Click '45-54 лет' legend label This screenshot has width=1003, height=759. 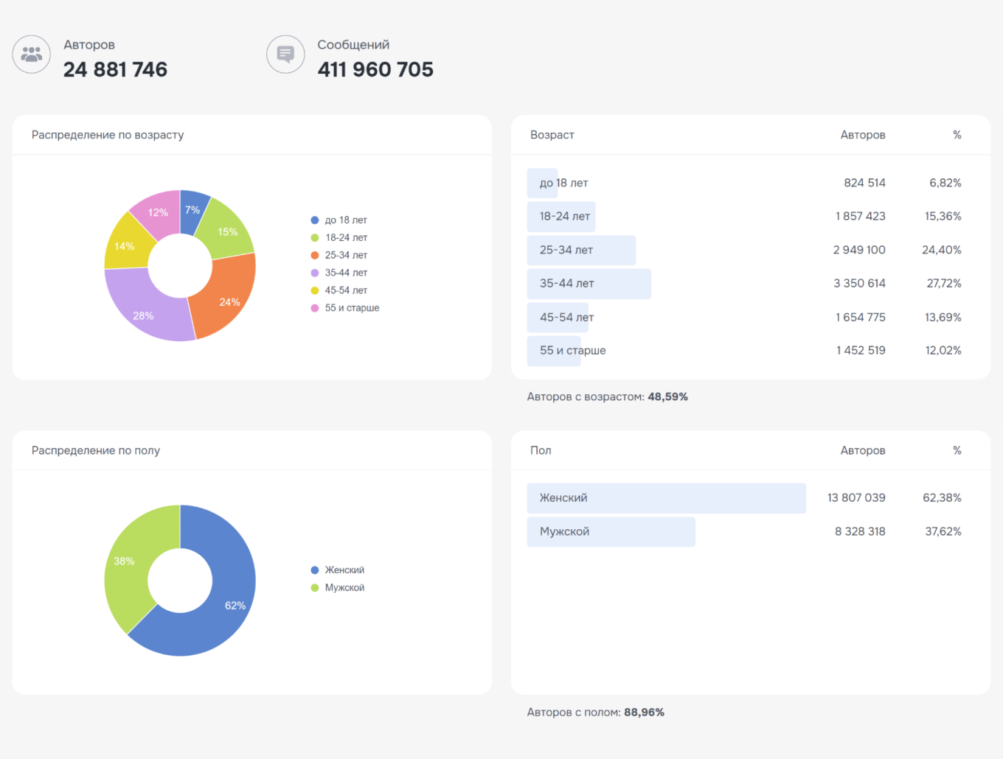(347, 291)
